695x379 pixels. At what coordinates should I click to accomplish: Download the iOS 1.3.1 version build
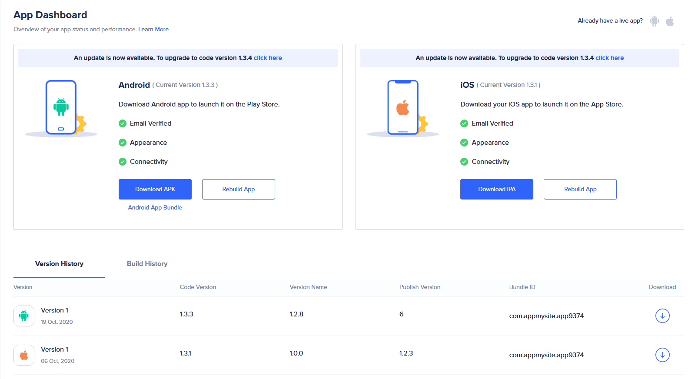(x=662, y=355)
